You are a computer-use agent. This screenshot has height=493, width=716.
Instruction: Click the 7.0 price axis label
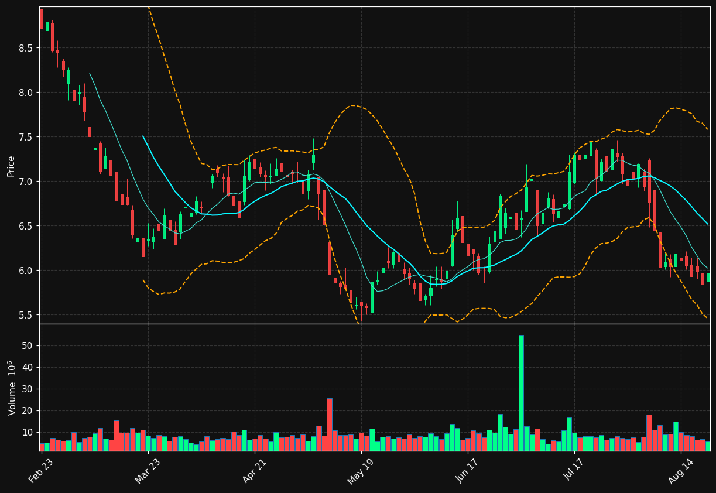[x=26, y=182]
